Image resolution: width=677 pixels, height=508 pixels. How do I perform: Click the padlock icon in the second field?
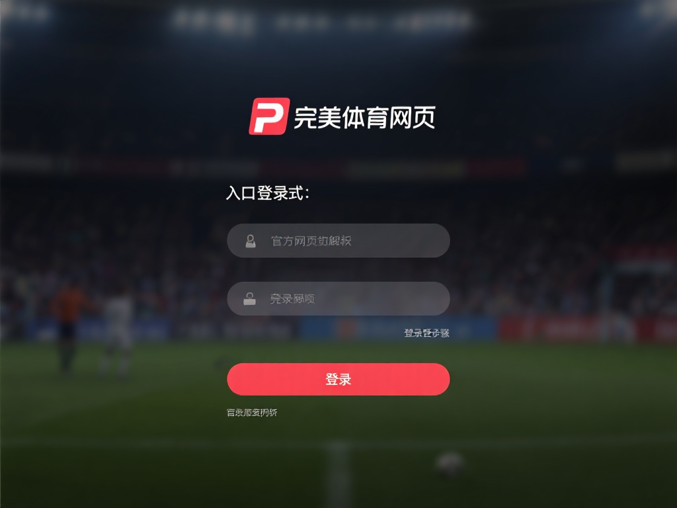pyautogui.click(x=249, y=298)
